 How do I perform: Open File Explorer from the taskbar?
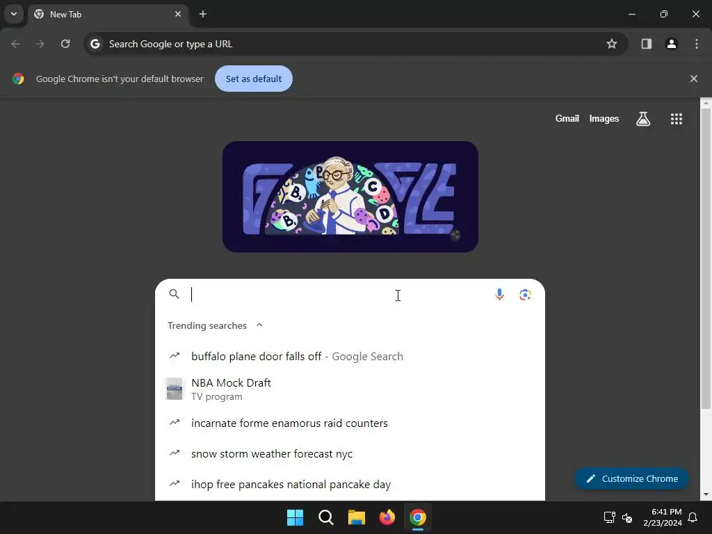(x=357, y=517)
